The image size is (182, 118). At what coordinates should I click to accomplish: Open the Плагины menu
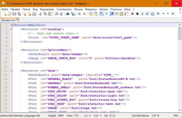click(x=116, y=9)
